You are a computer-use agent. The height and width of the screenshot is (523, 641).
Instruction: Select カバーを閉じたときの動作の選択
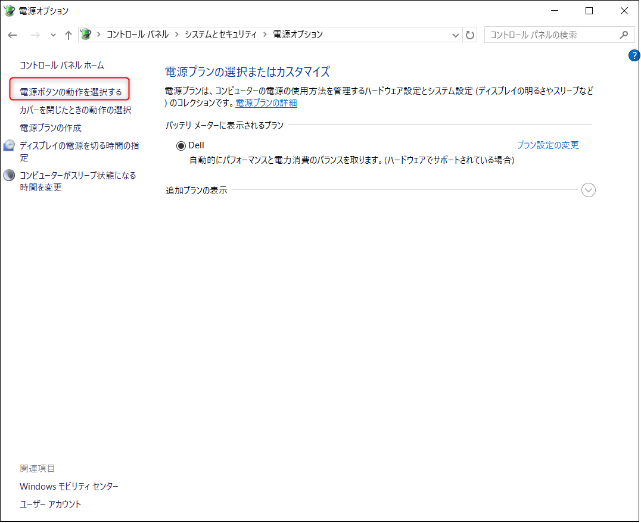76,109
